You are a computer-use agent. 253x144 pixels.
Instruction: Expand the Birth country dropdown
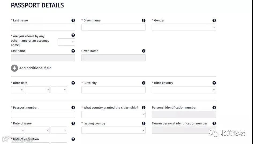(184, 90)
